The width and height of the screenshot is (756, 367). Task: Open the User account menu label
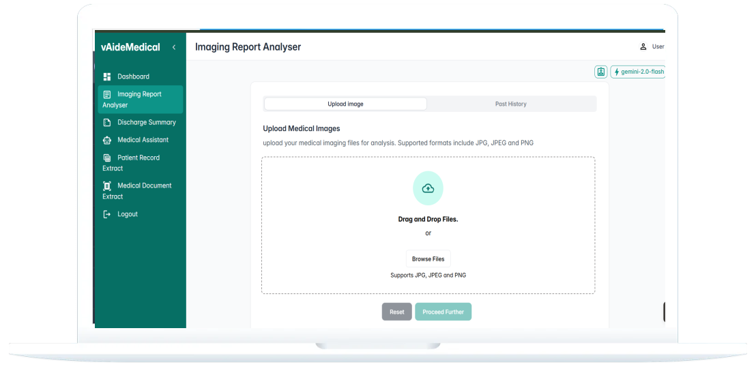(x=658, y=47)
